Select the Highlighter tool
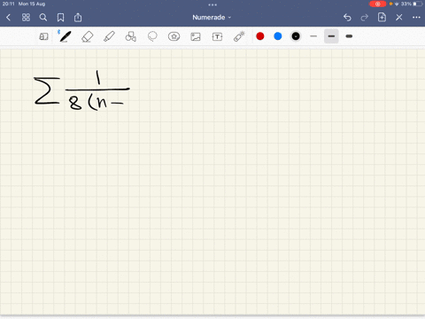 [x=109, y=36]
